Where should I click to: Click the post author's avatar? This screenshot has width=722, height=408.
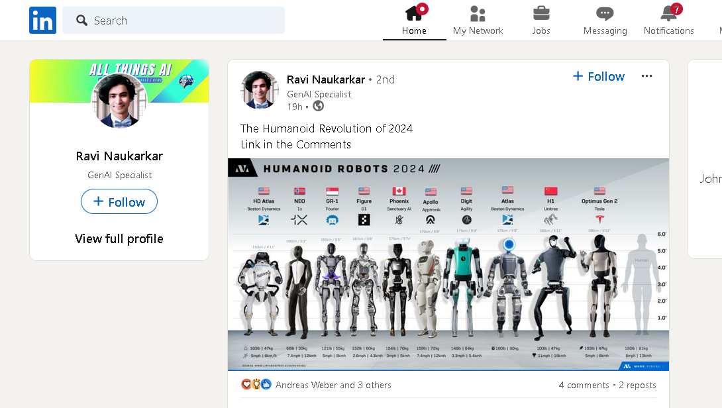point(259,90)
